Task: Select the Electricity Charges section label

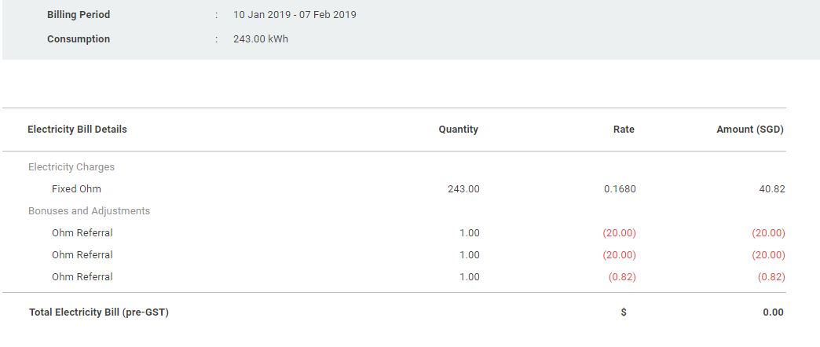Action: click(x=71, y=167)
